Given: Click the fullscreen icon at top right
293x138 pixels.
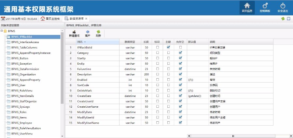Looking at the screenshot, I should [288, 19].
